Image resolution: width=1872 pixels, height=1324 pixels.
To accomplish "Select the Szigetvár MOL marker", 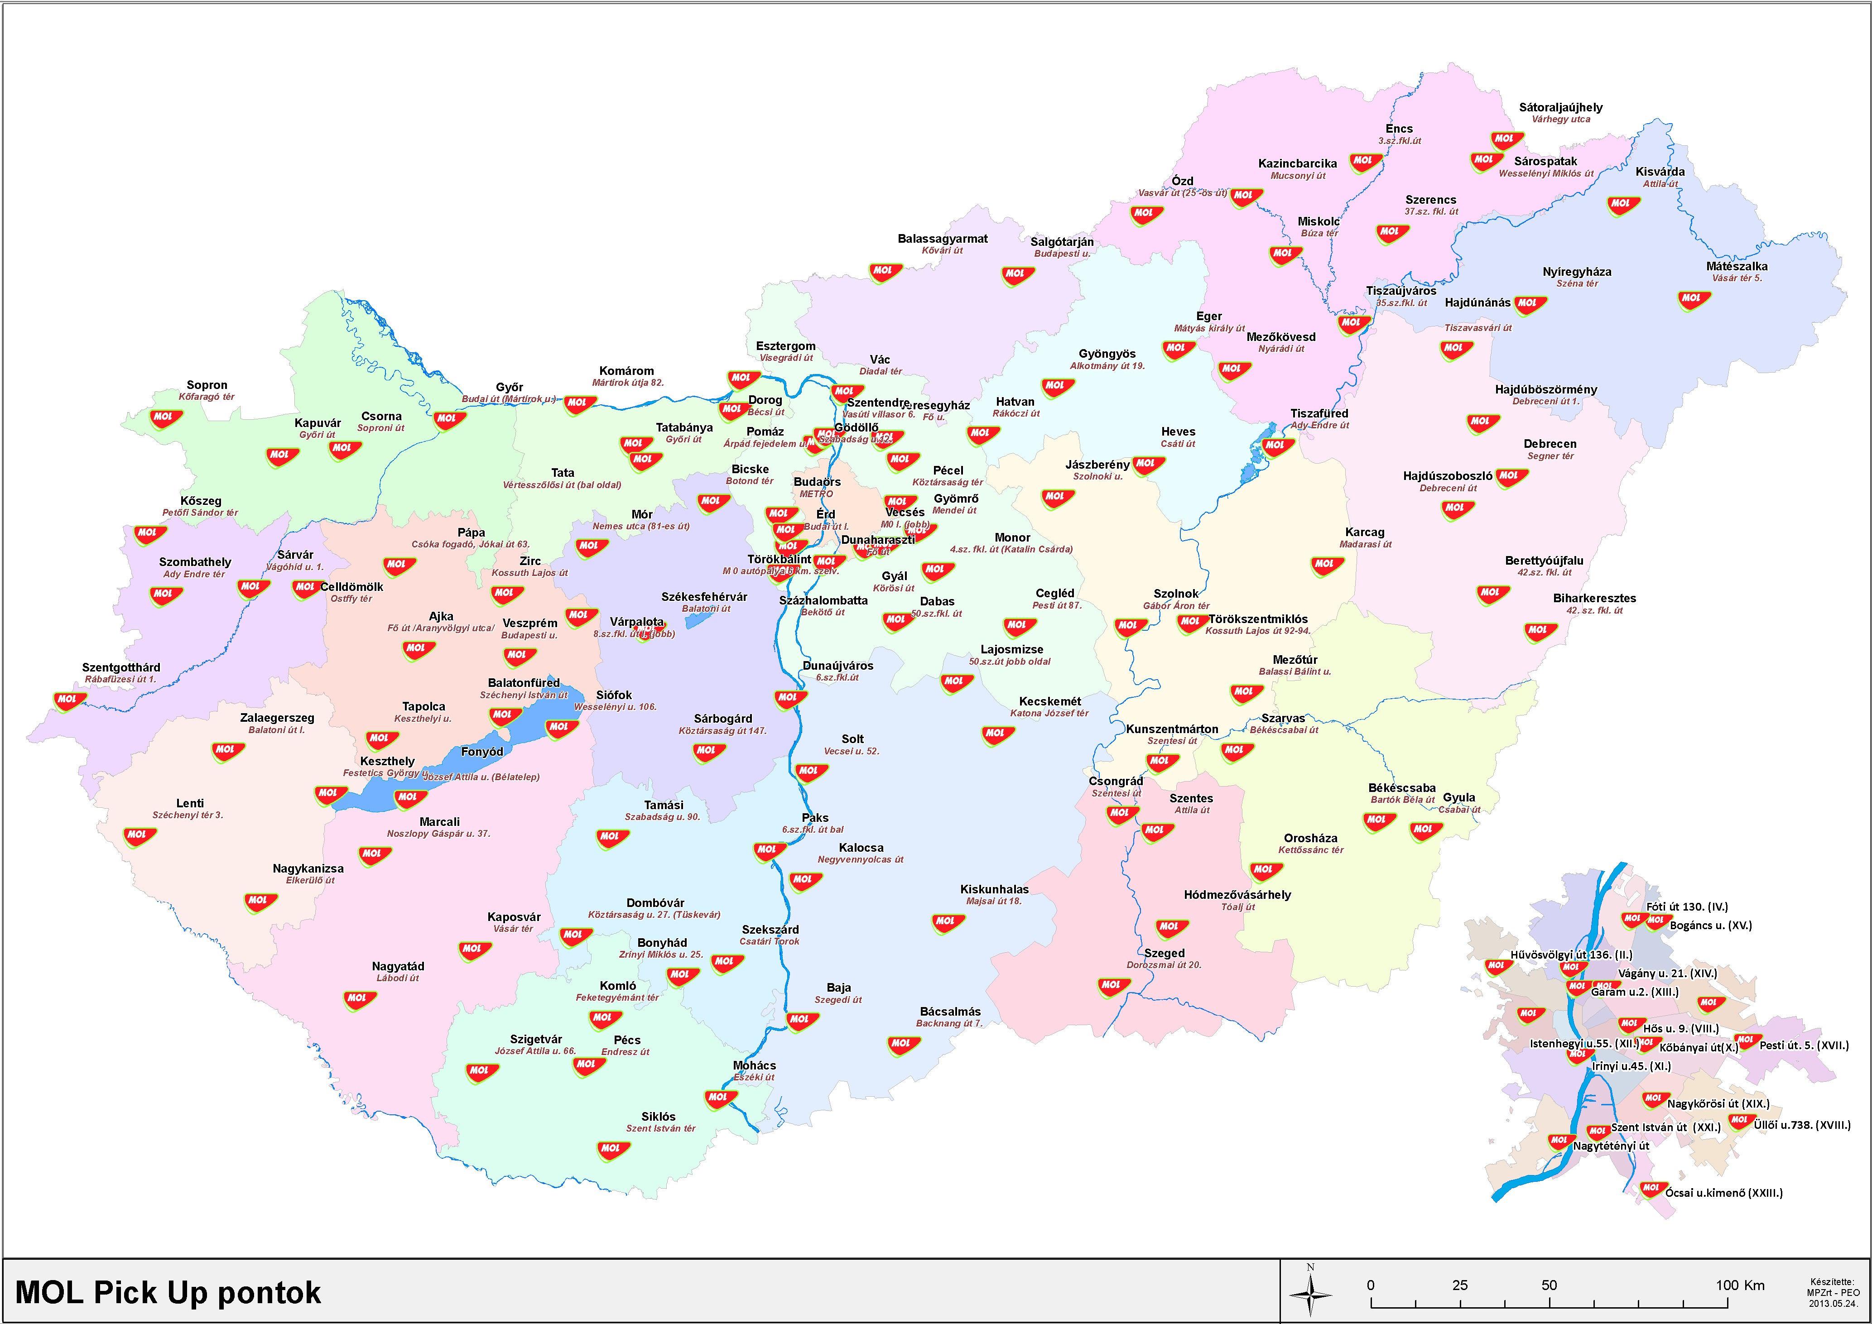I will (482, 1073).
